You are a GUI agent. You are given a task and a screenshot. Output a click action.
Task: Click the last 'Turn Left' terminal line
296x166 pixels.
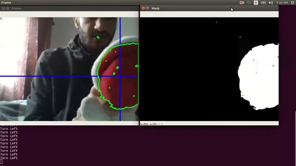[9, 158]
